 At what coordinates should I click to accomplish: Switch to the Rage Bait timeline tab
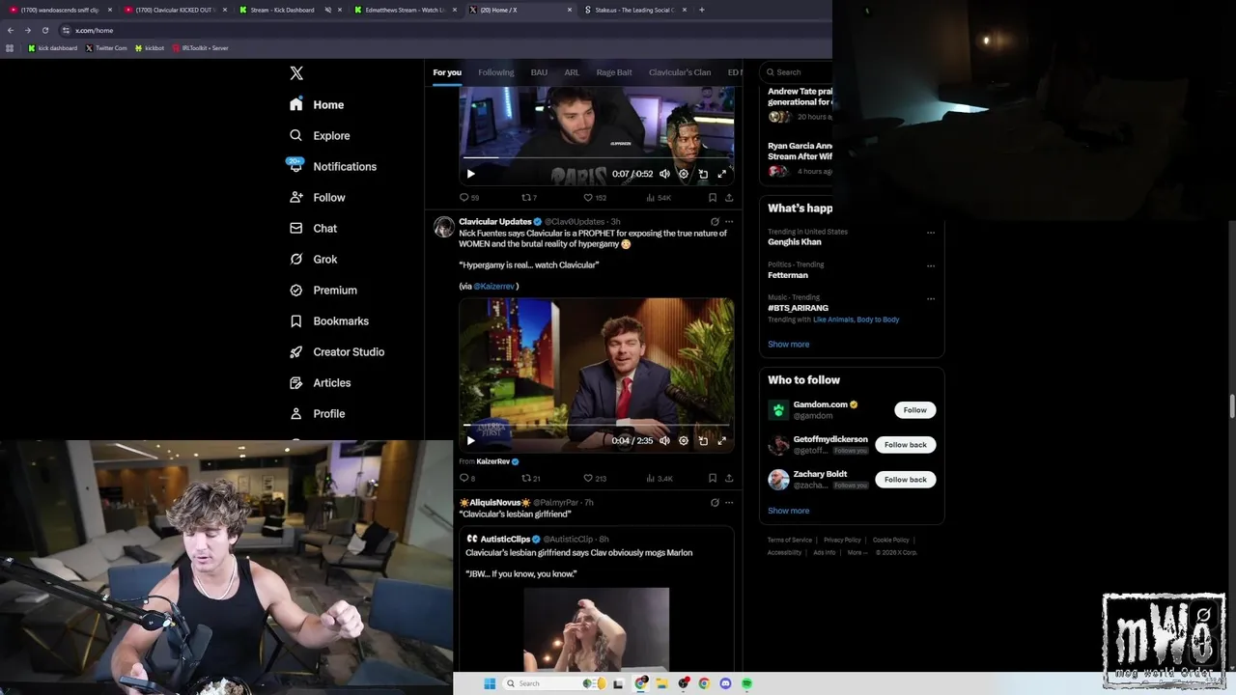pyautogui.click(x=614, y=72)
